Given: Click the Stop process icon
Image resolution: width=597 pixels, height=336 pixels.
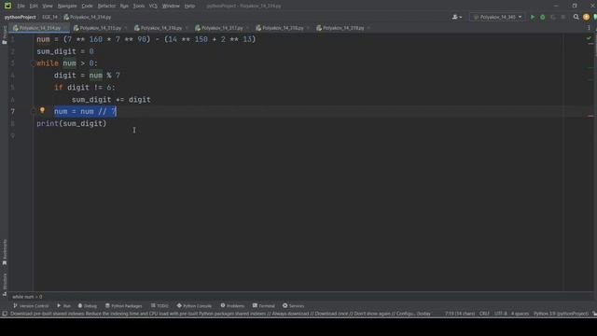Looking at the screenshot, I should click(563, 17).
